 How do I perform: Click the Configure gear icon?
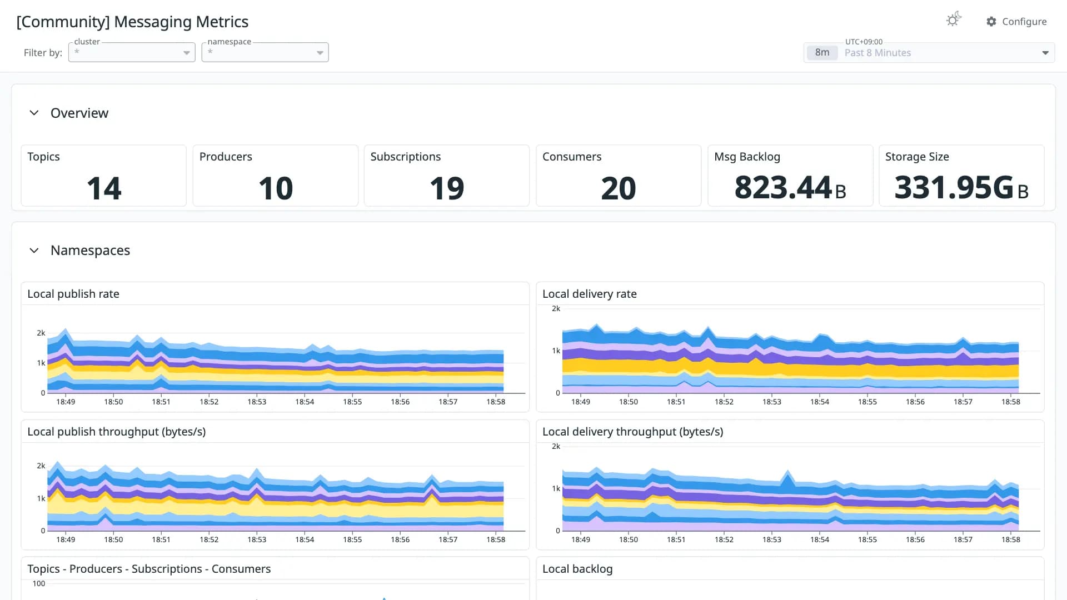pyautogui.click(x=991, y=22)
